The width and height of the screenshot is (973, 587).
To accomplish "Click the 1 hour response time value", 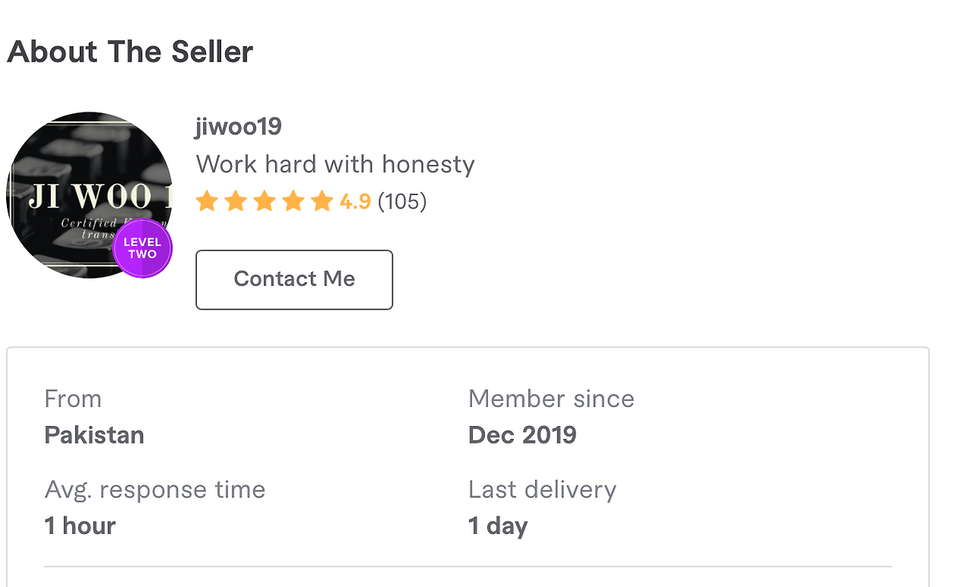I will 80,525.
